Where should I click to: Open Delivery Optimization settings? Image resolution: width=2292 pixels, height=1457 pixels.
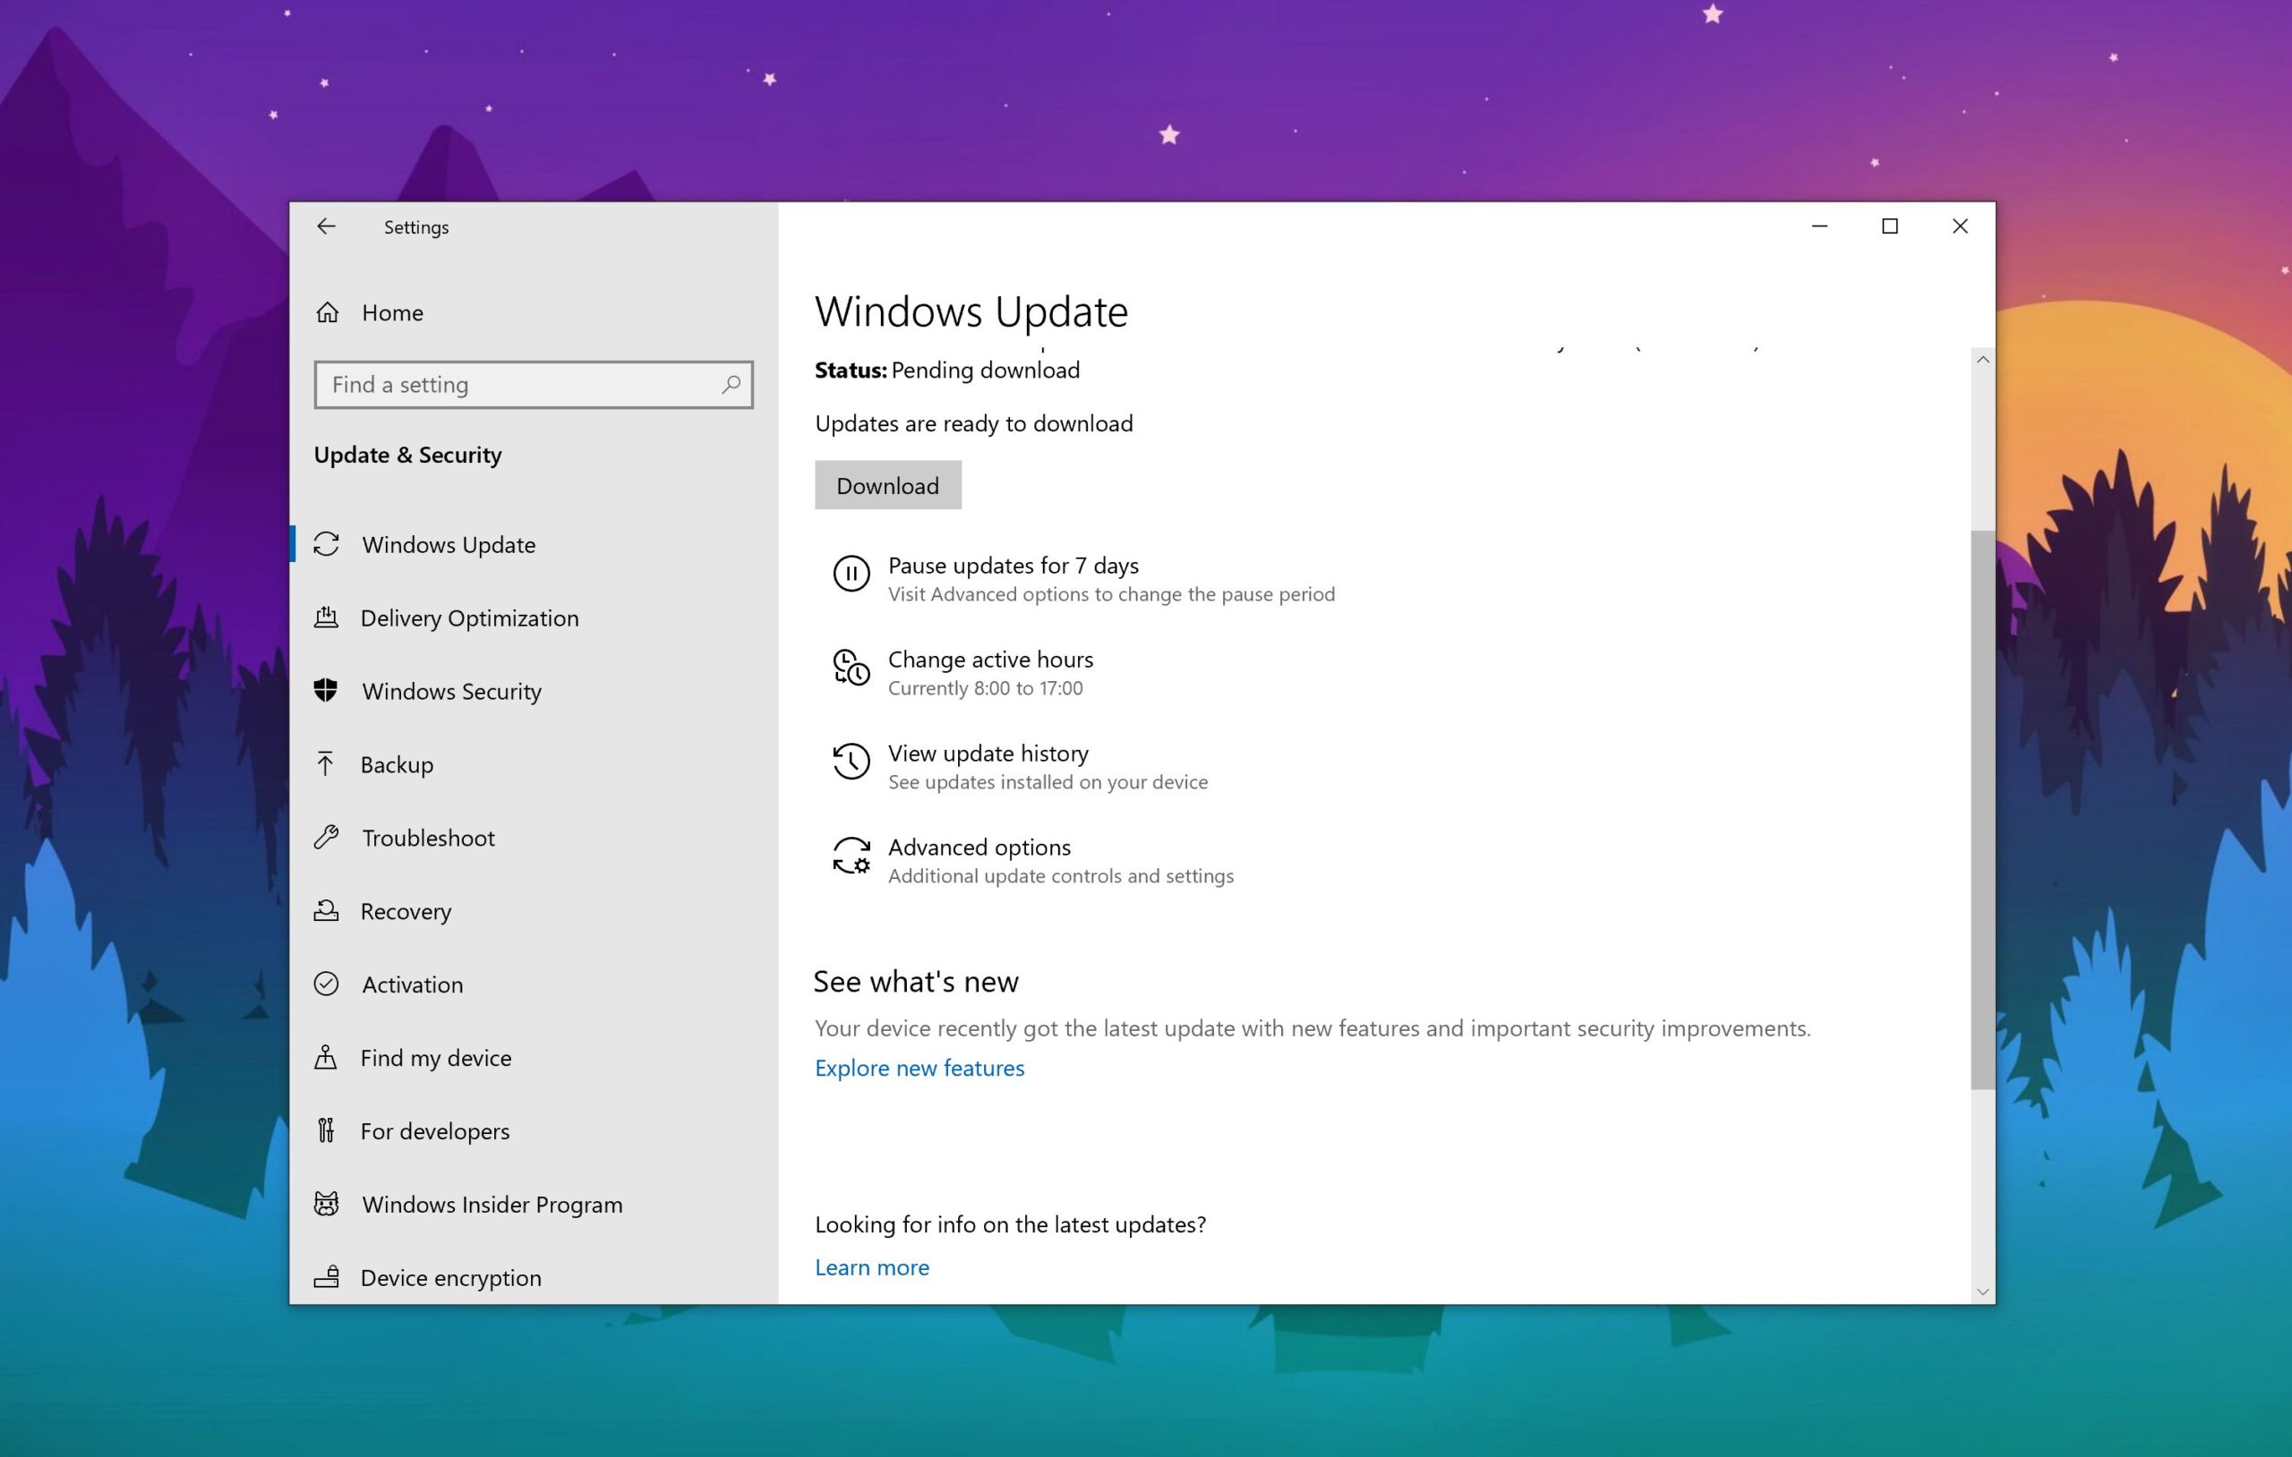[x=534, y=618]
